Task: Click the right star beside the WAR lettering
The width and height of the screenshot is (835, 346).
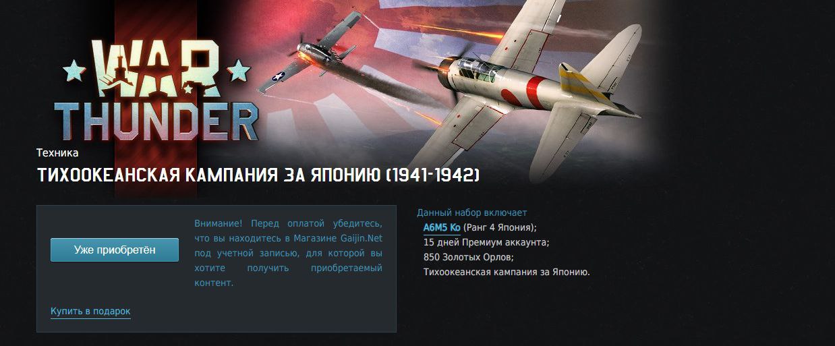Action: [240, 68]
